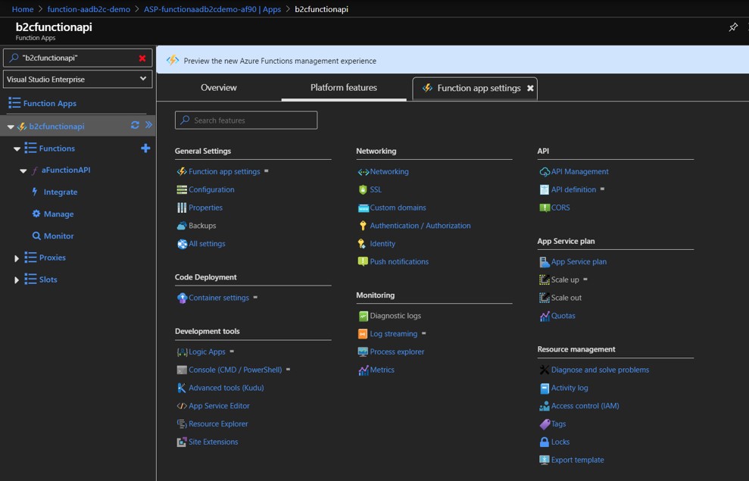The width and height of the screenshot is (749, 481).
Task: Open Diagnostic logs link
Action: pos(395,316)
